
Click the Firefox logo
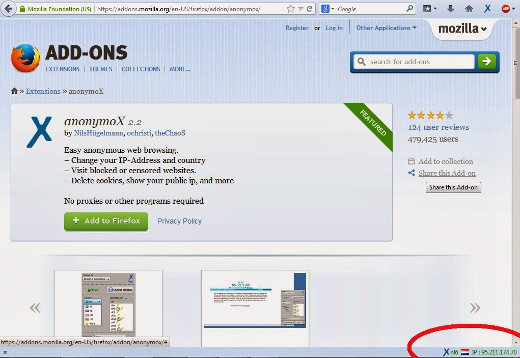(25, 58)
